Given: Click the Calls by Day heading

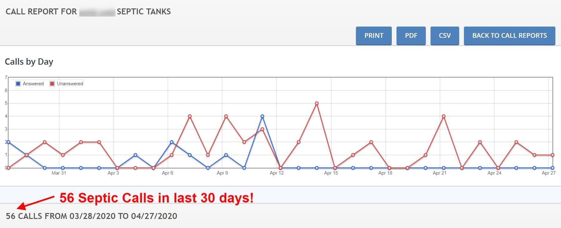Looking at the screenshot, I should [x=29, y=62].
